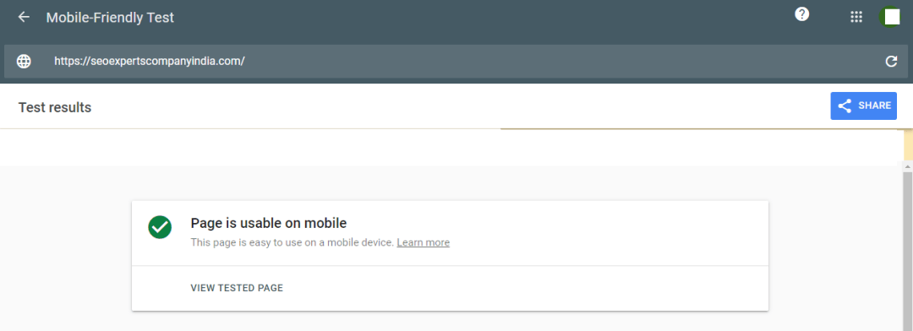Click the green checkmark status icon
The image size is (913, 331).
pos(160,227)
